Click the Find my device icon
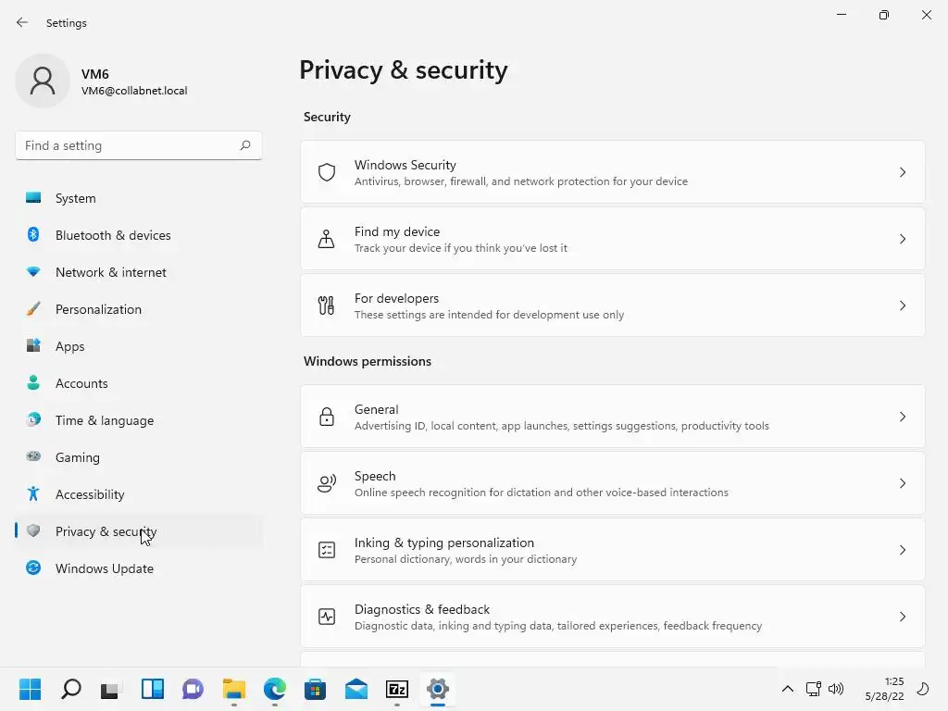Viewport: 948px width, 711px height. tap(326, 239)
